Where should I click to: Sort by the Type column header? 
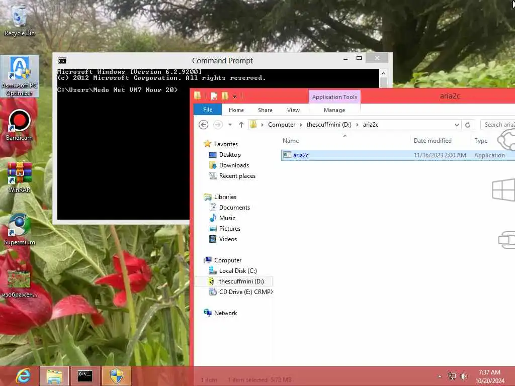[481, 141]
